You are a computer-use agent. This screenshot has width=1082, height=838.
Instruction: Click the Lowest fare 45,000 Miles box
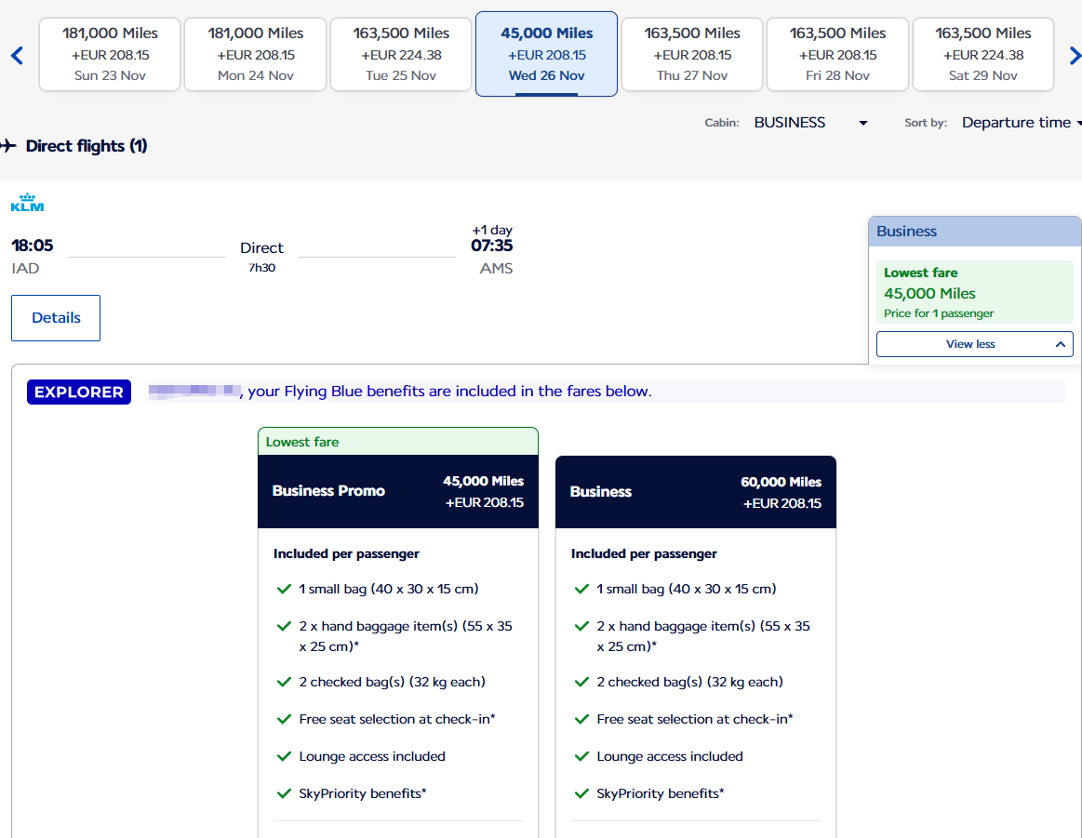point(974,293)
